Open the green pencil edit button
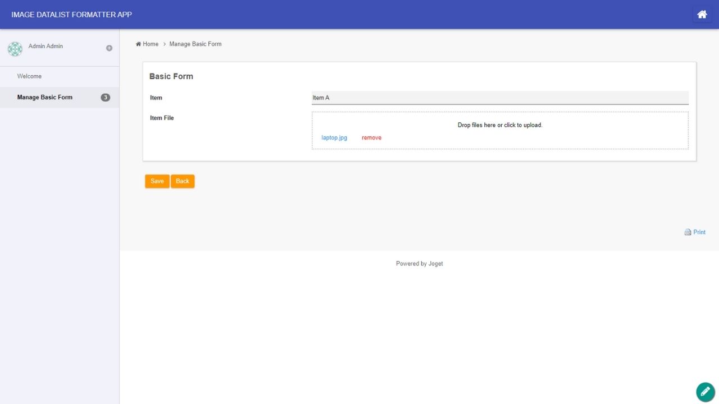 pyautogui.click(x=706, y=392)
